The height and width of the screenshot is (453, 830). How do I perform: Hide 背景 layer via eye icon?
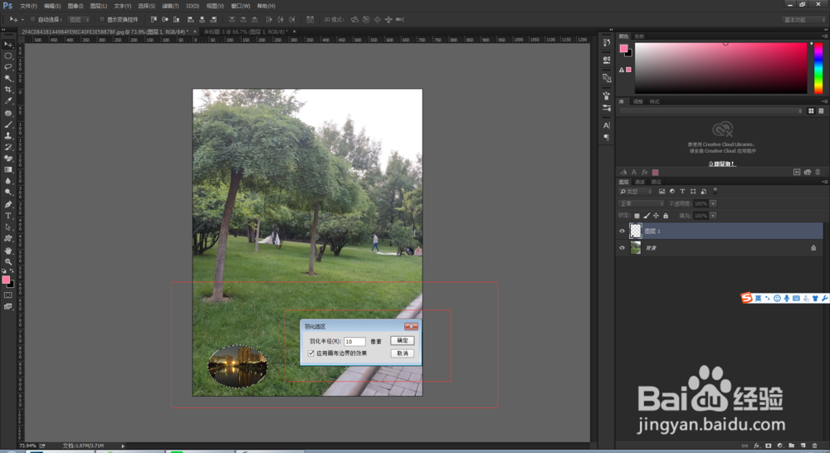click(x=622, y=248)
